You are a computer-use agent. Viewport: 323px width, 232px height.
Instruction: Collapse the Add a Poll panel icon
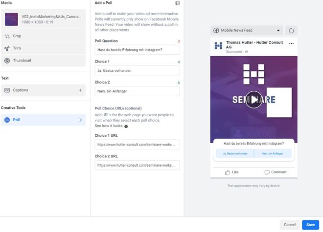point(177,3)
